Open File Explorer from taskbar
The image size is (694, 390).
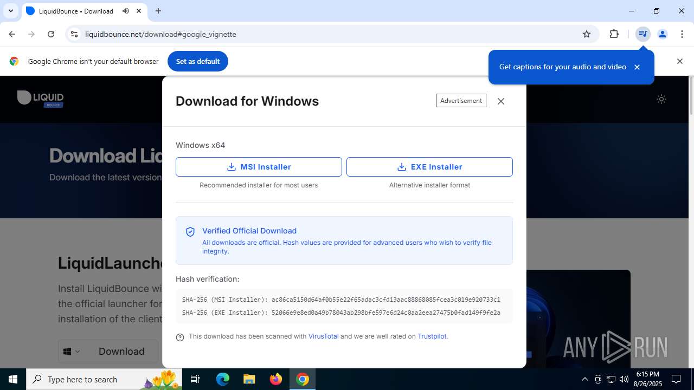pos(249,379)
